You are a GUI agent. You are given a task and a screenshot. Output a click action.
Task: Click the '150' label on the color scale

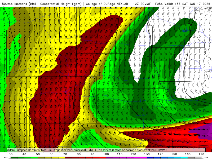coord(174,154)
